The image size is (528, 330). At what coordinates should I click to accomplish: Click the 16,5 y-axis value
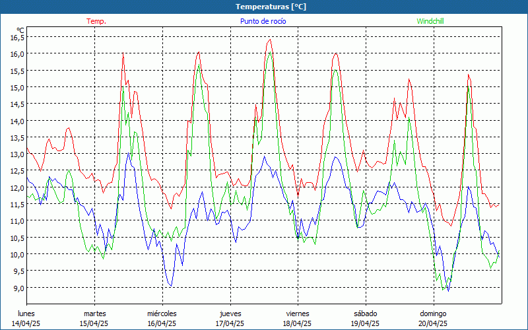18,38
